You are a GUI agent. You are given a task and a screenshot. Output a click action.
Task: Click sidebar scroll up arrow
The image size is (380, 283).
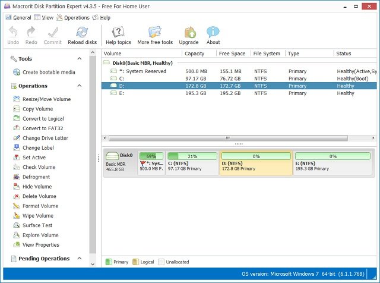[93, 52]
